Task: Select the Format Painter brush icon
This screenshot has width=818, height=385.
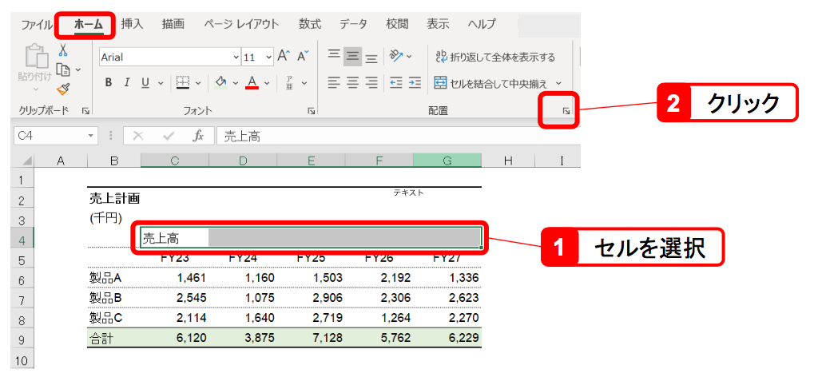Action: coord(63,89)
